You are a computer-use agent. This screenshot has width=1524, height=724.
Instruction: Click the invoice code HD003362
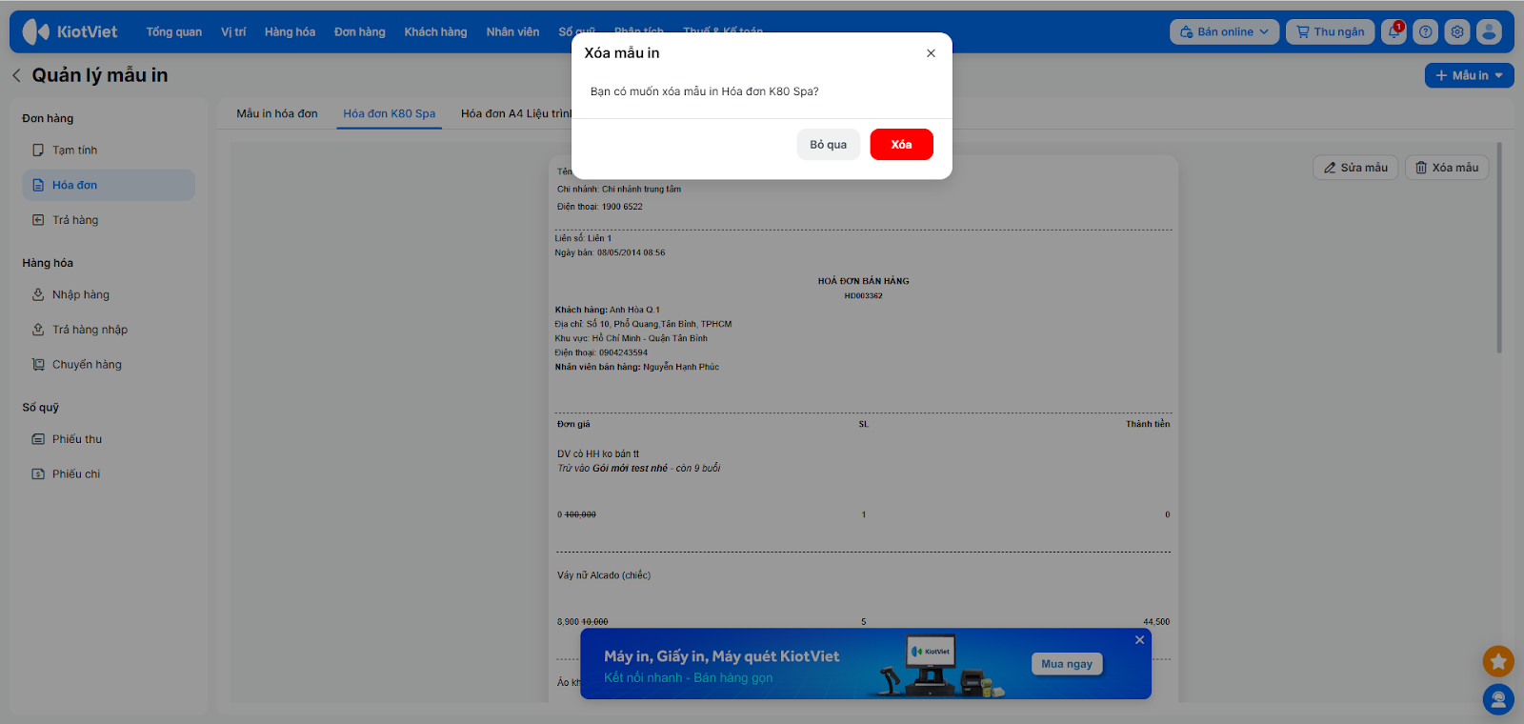pyautogui.click(x=863, y=295)
